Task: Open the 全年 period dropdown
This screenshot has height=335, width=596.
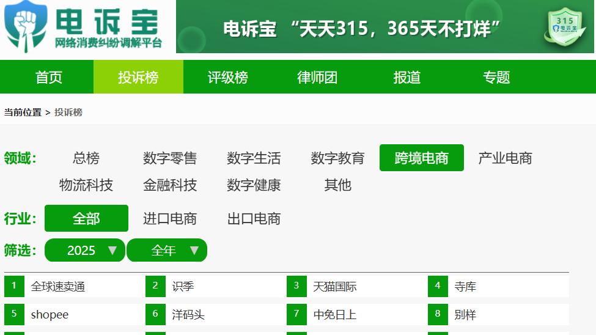Action: [x=167, y=250]
